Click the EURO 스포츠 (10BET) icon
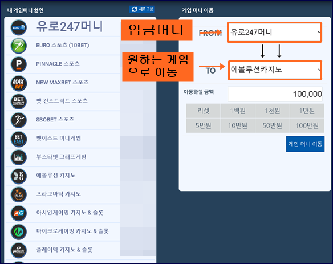Image resolution: width=333 pixels, height=264 pixels. (19, 46)
